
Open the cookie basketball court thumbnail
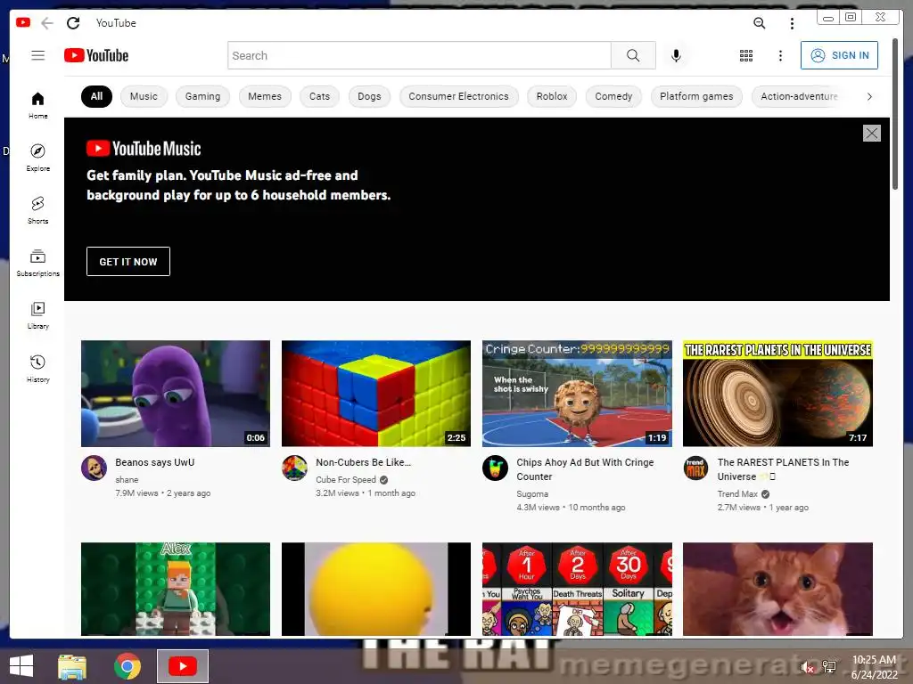[577, 394]
